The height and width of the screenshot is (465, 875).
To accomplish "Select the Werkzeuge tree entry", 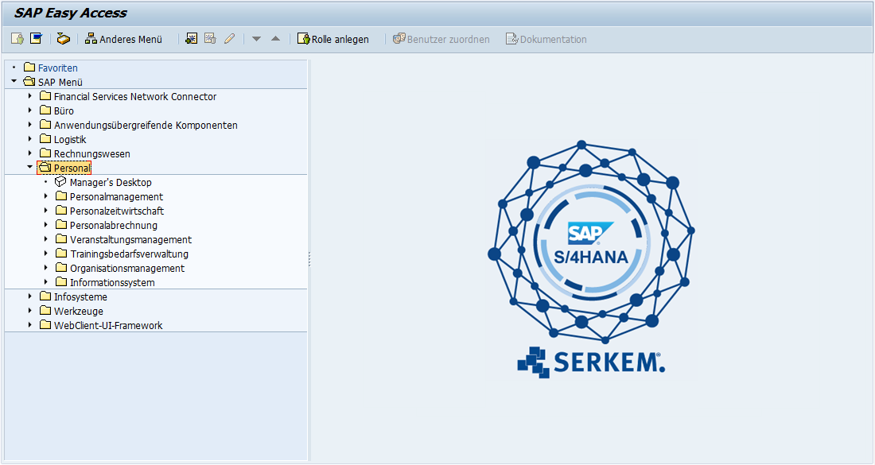I will (x=78, y=312).
